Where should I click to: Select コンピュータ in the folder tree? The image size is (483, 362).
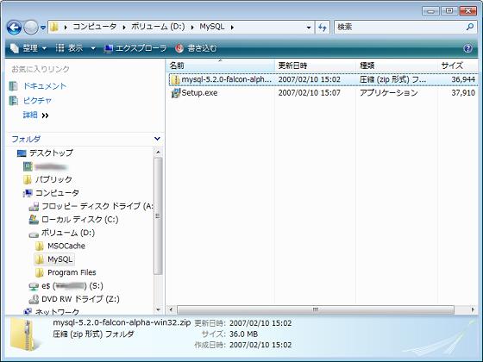(x=57, y=193)
